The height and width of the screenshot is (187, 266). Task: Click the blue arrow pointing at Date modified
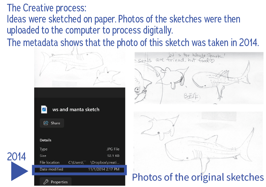click(x=19, y=171)
